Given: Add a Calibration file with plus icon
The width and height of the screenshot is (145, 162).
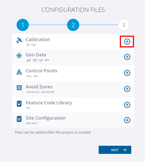Looking at the screenshot, I should click(127, 42).
